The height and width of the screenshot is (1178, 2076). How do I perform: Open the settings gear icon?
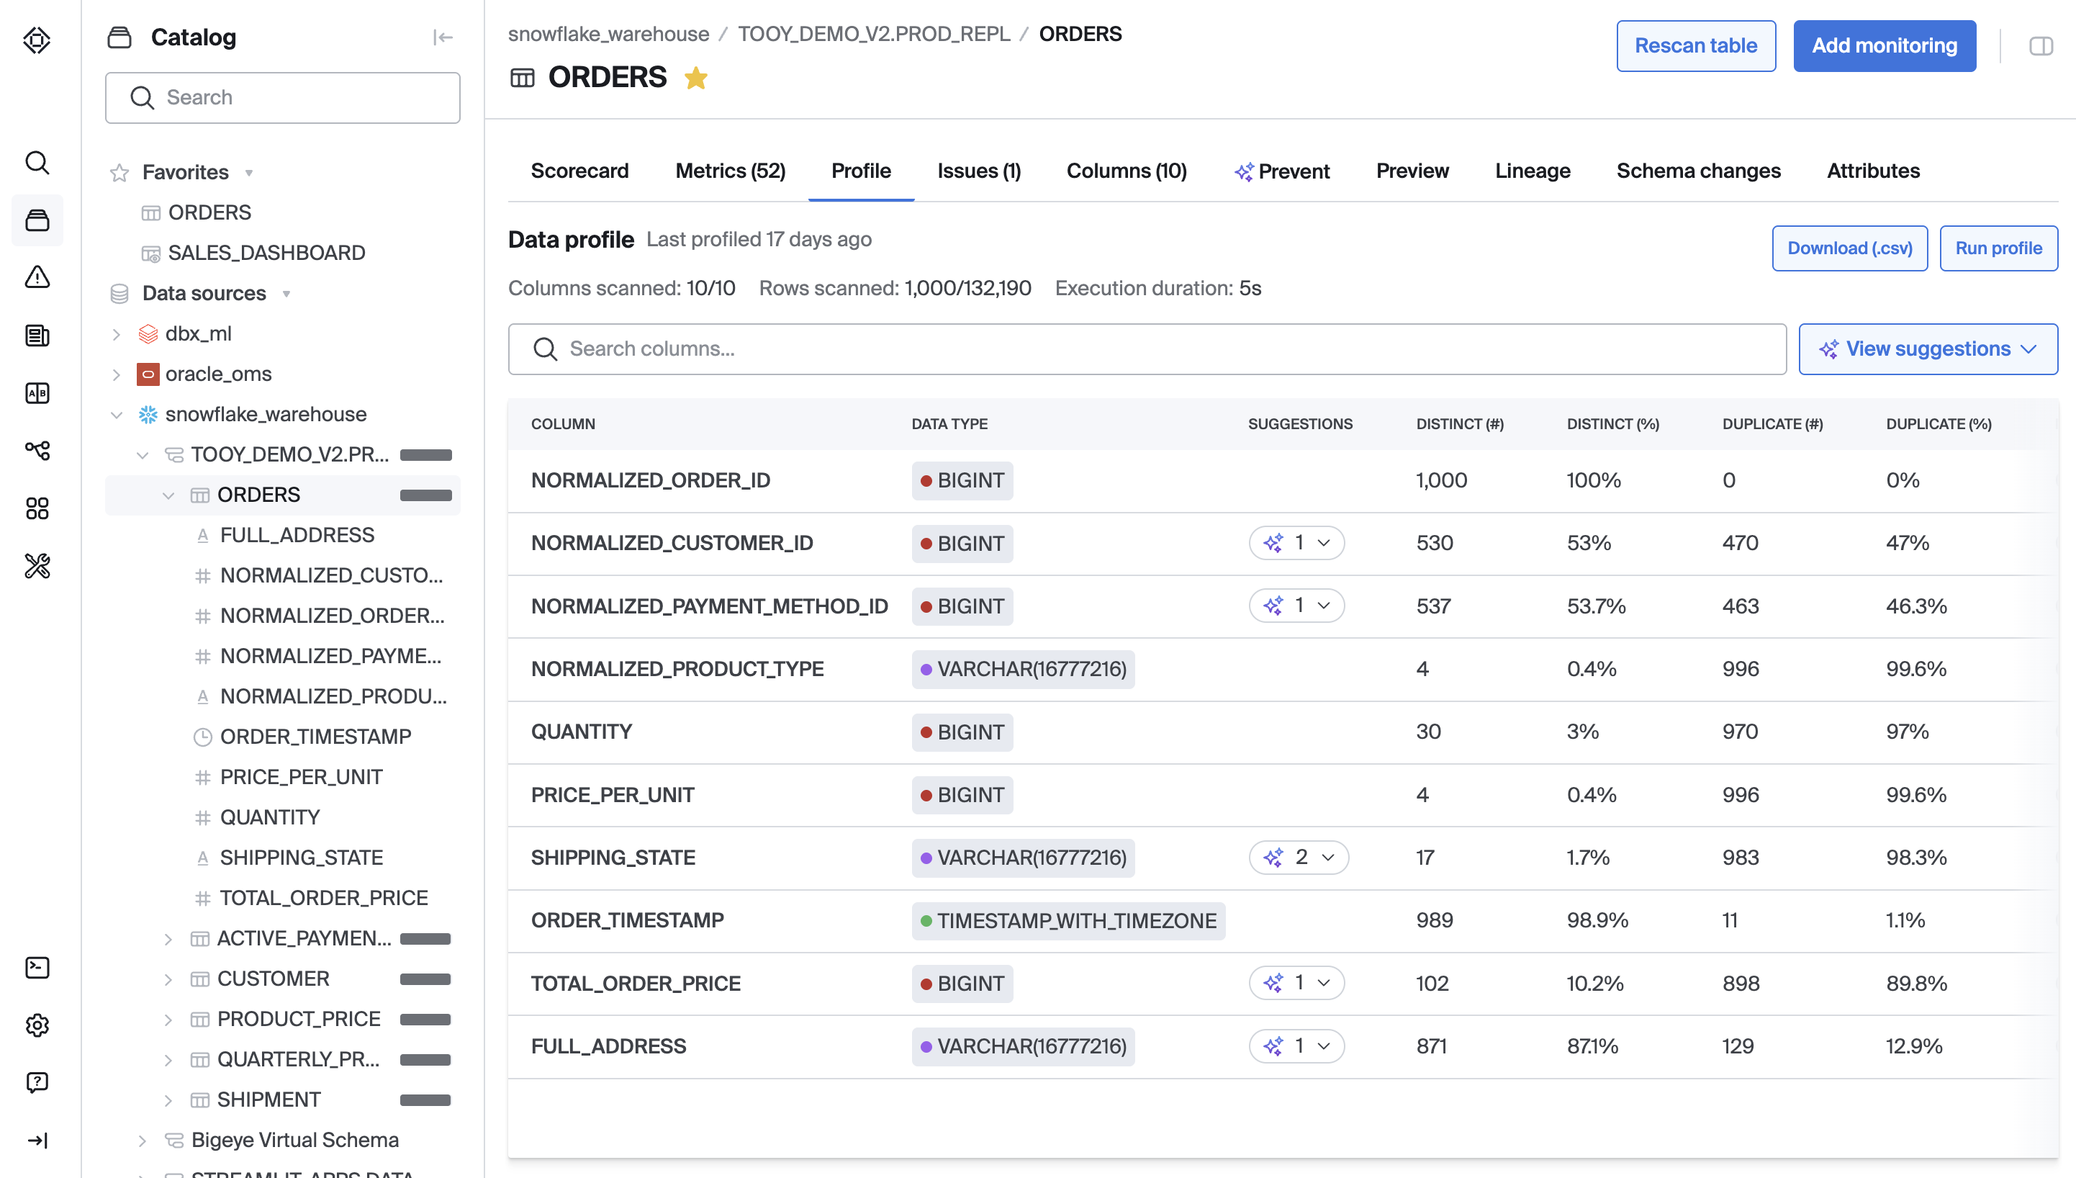pyautogui.click(x=37, y=1025)
